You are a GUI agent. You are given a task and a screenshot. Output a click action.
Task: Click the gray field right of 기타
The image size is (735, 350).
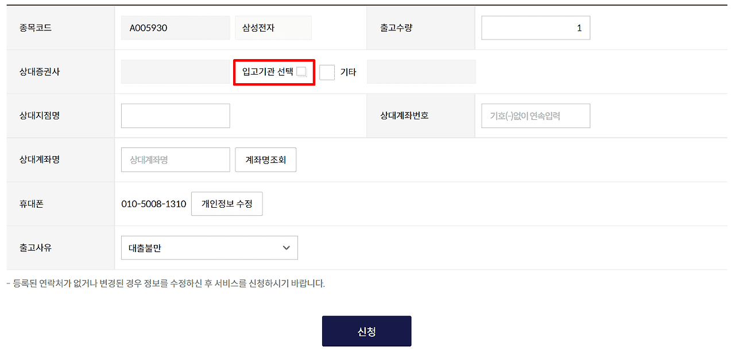coord(421,72)
